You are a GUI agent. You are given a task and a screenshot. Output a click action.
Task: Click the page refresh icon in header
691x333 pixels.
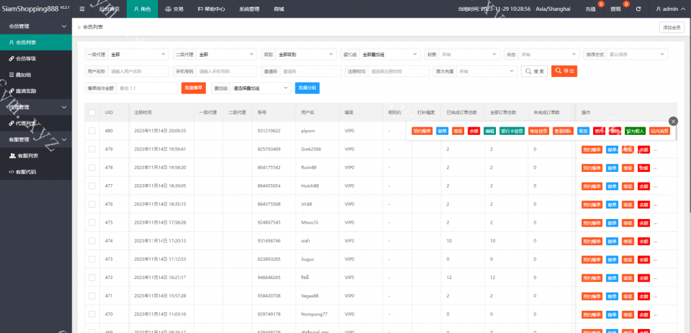click(638, 9)
